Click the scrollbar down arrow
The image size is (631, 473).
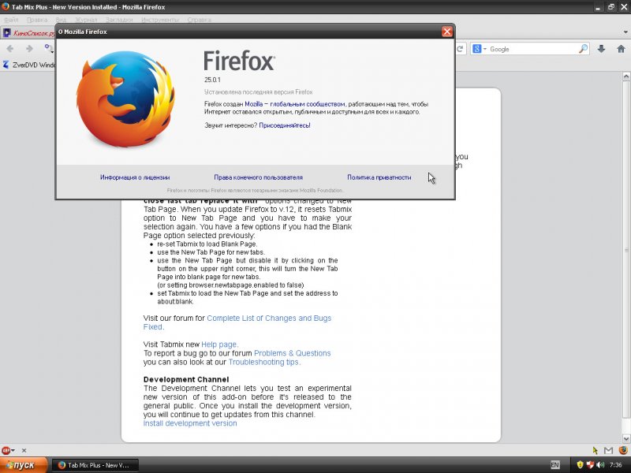(626, 438)
